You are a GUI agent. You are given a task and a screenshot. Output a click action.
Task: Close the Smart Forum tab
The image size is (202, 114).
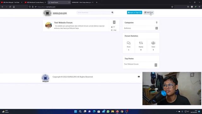coord(69,2)
